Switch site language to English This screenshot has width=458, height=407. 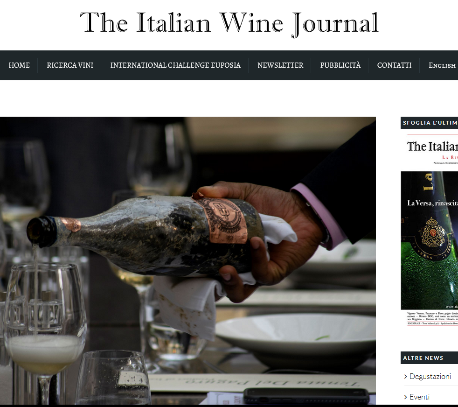[x=442, y=65]
